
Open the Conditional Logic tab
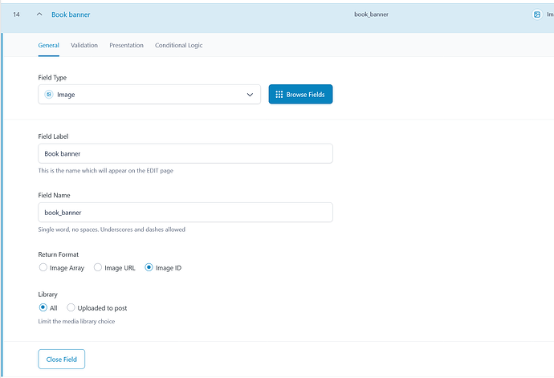coord(179,45)
